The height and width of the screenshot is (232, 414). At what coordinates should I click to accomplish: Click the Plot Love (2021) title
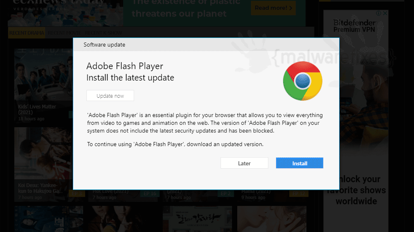[x=111, y=191]
